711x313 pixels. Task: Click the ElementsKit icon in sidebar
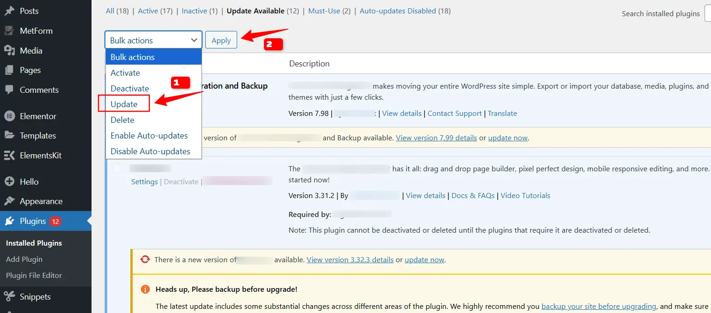pyautogui.click(x=9, y=156)
